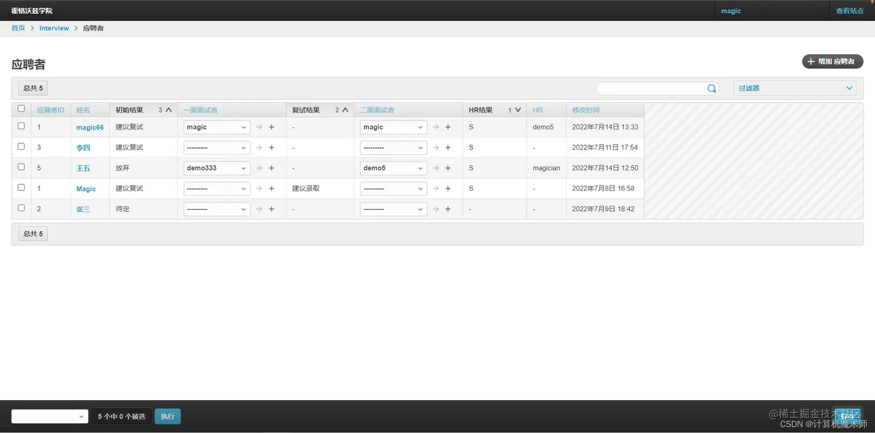Open 王五's demo333 interviewer dropdown
Image resolution: width=875 pixels, height=433 pixels.
(217, 168)
